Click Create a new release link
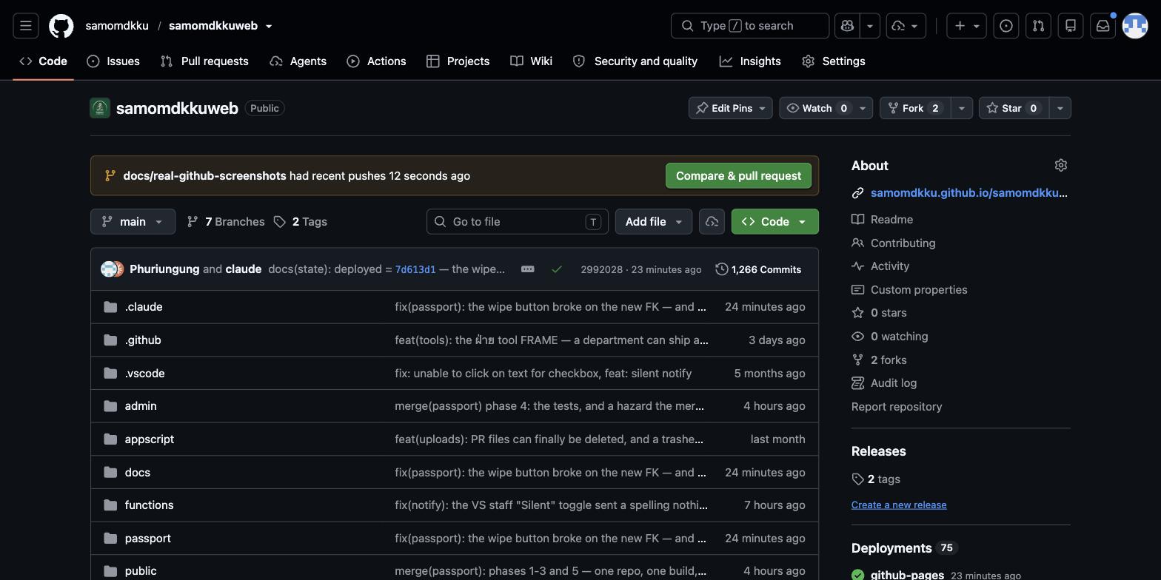This screenshot has width=1161, height=580. (x=899, y=505)
